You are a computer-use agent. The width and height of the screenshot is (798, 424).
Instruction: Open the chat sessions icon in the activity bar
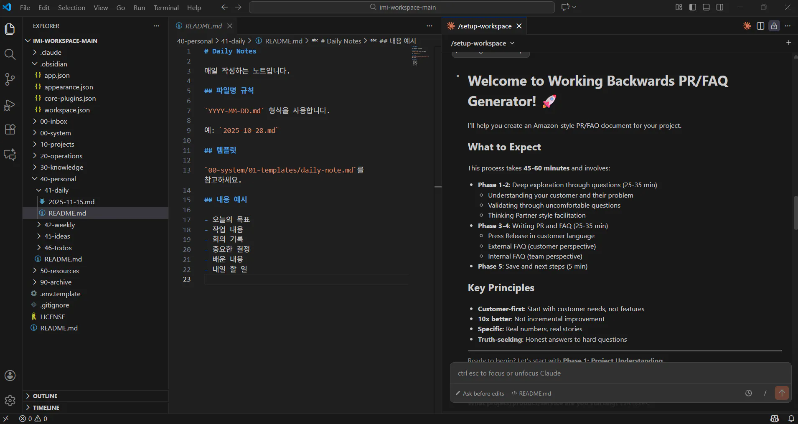[x=10, y=155]
